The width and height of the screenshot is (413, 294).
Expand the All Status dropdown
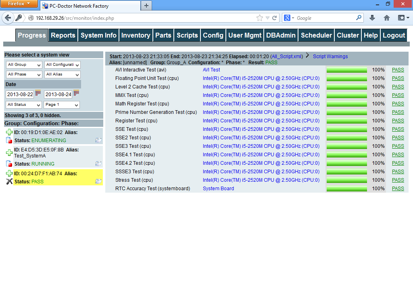point(24,105)
